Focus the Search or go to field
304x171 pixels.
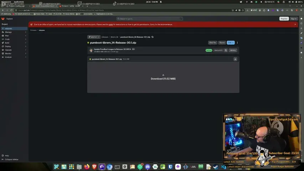pyautogui.click(x=150, y=19)
